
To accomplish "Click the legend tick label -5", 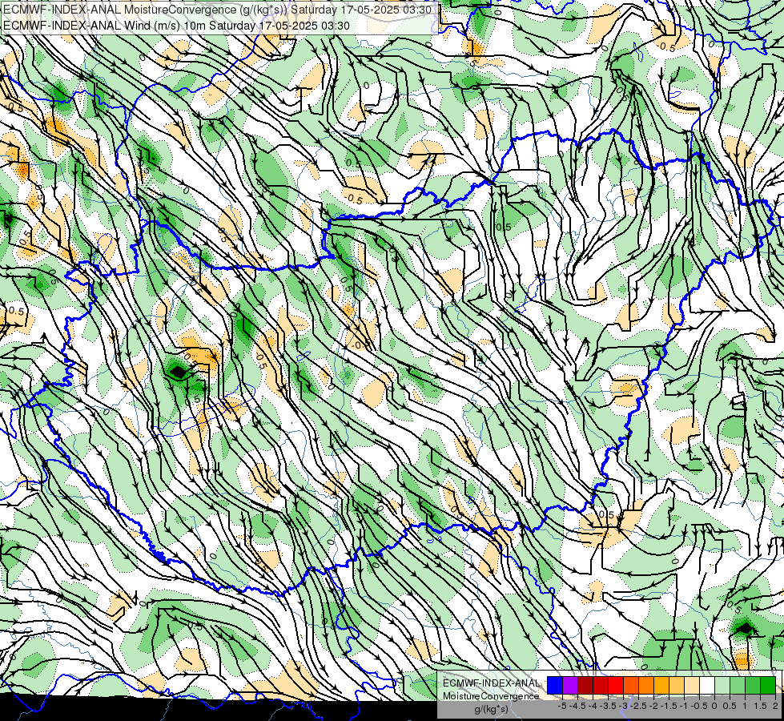I will pyautogui.click(x=562, y=706).
